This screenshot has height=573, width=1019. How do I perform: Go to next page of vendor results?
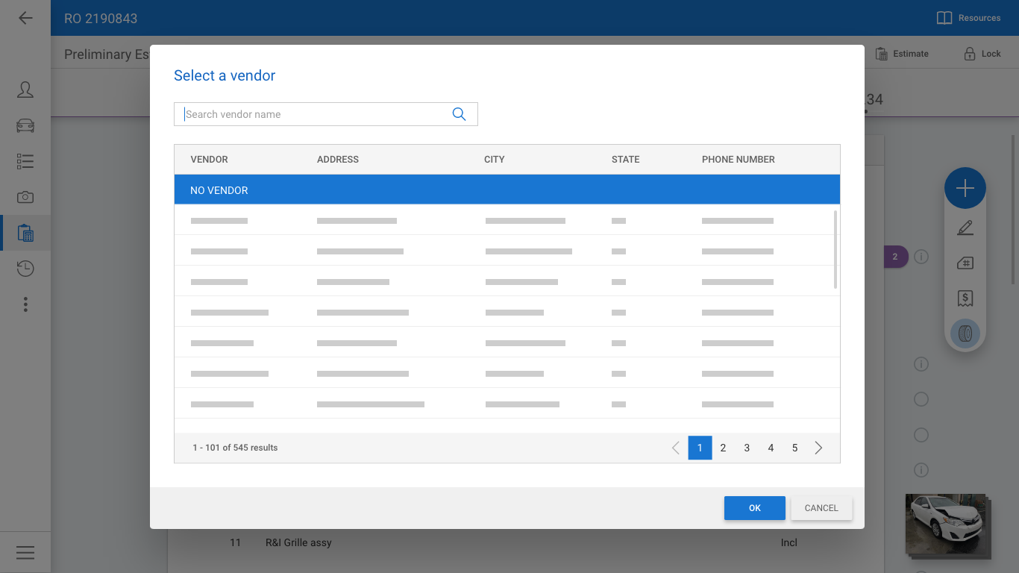[818, 448]
